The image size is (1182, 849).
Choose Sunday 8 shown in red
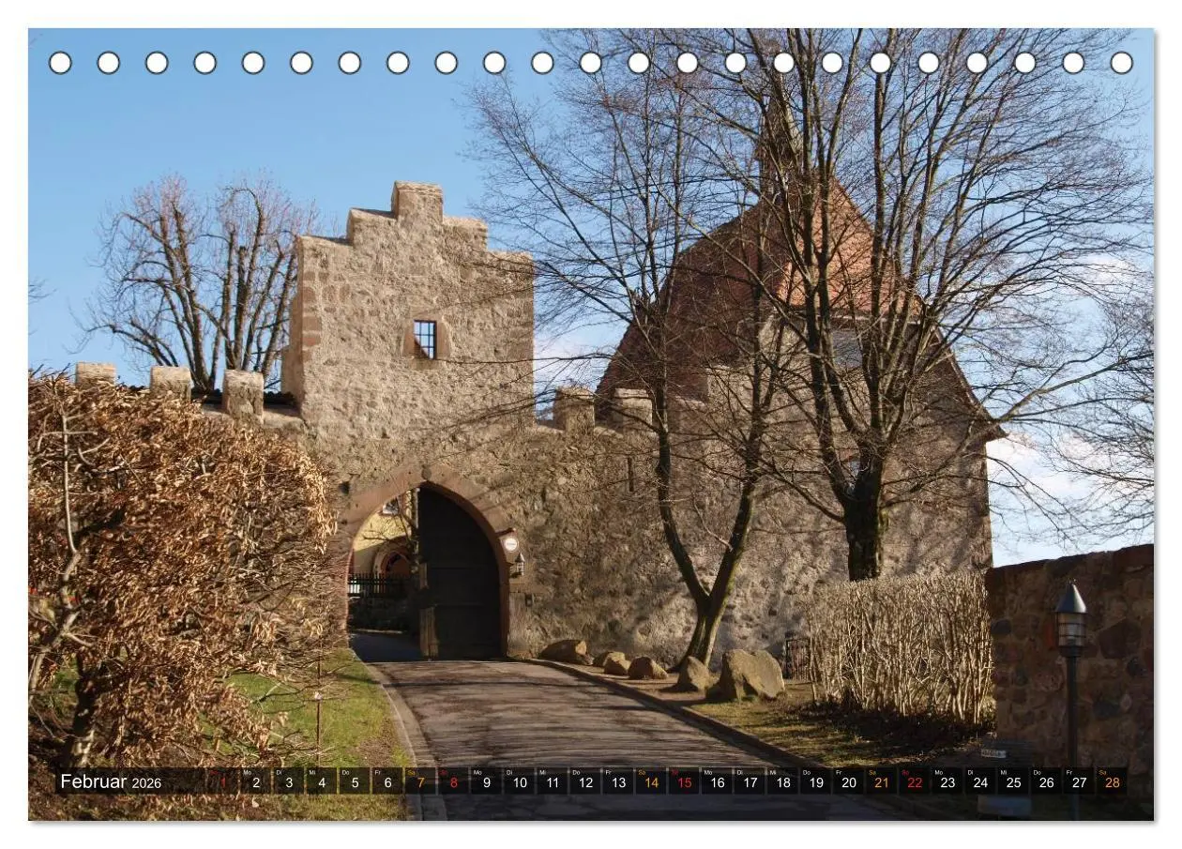(453, 781)
